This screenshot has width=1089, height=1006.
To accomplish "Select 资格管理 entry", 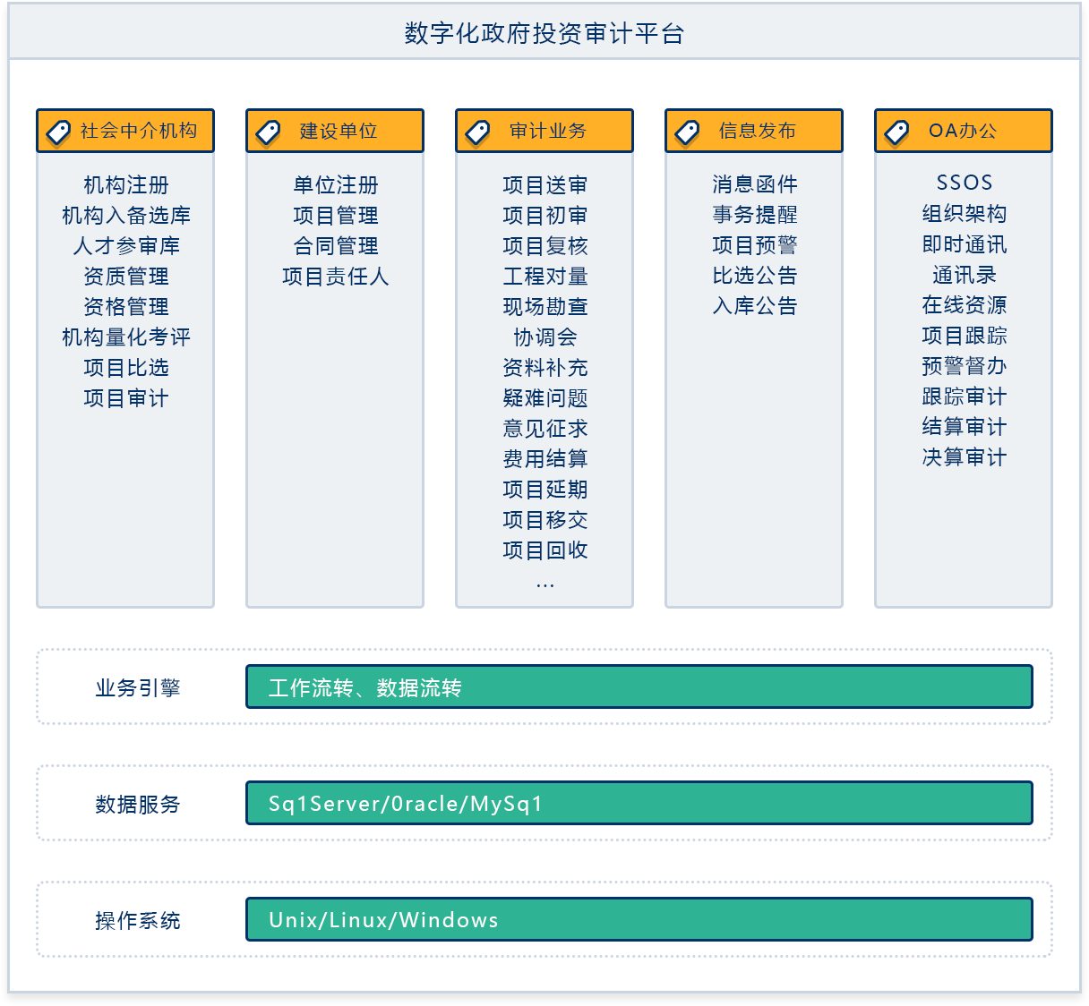I will point(126,307).
